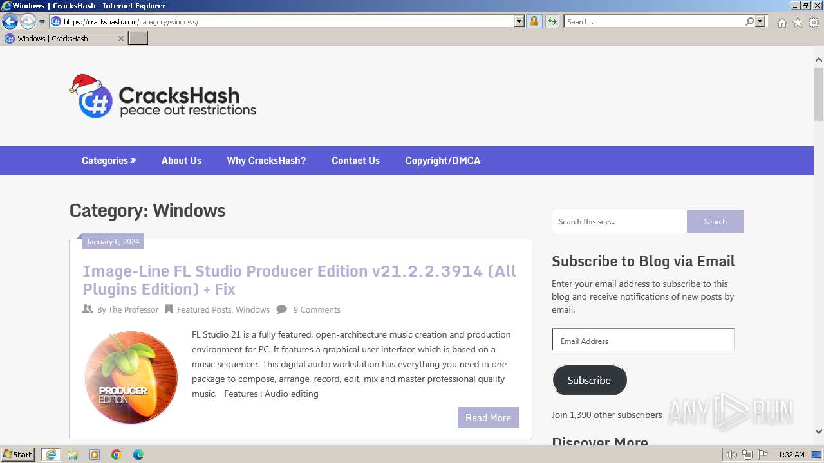Click the magnifier search icon
Viewport: 824px width, 463px height.
tap(749, 22)
